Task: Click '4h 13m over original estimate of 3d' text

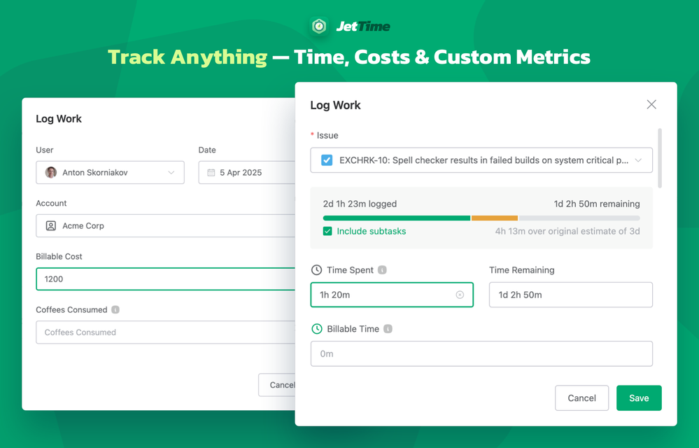Action: coord(567,231)
